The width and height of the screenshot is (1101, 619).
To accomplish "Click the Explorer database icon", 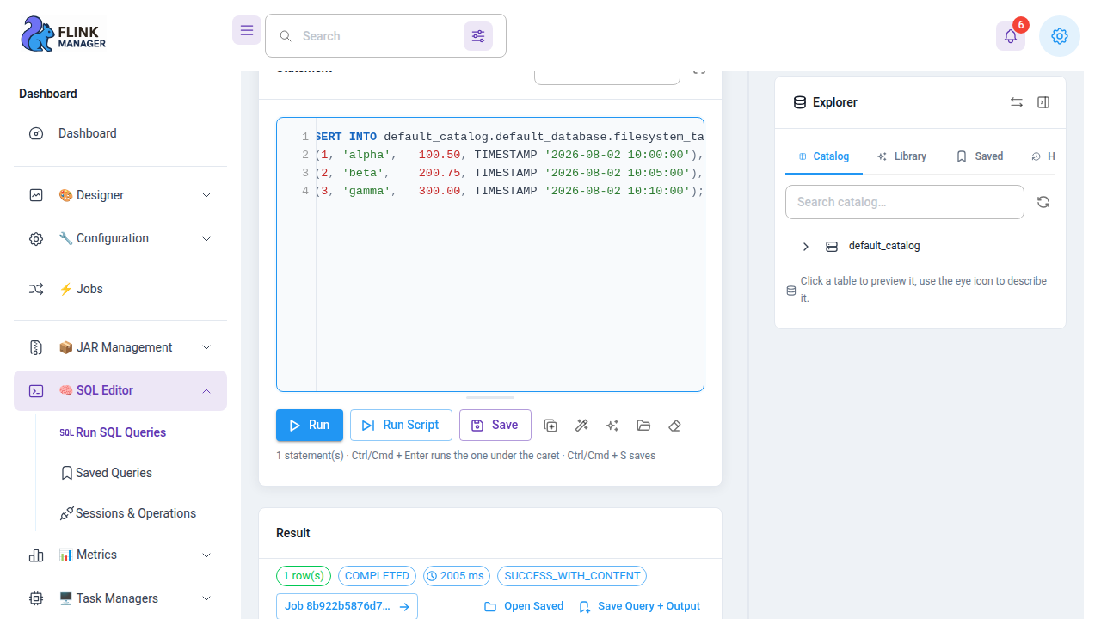I will click(800, 102).
